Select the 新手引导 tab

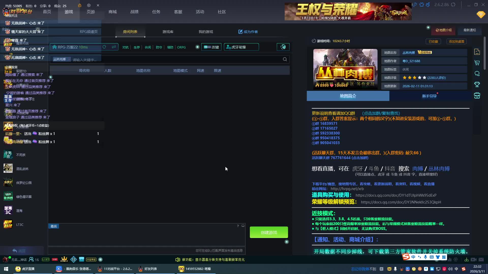coord(429,96)
